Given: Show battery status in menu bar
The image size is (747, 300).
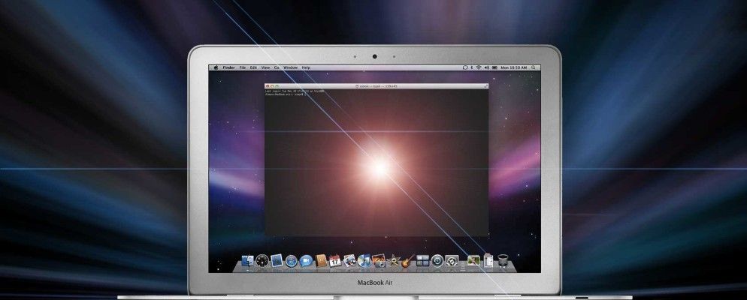Looking at the screenshot, I should coord(494,67).
